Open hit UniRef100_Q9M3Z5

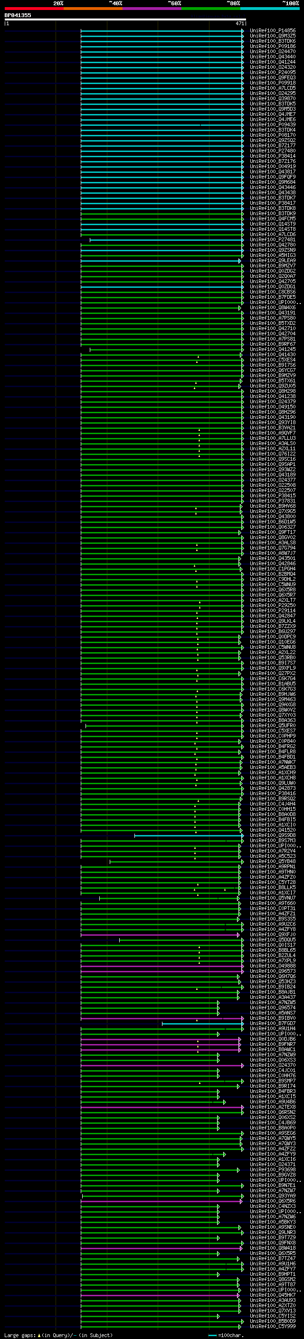point(273,36)
